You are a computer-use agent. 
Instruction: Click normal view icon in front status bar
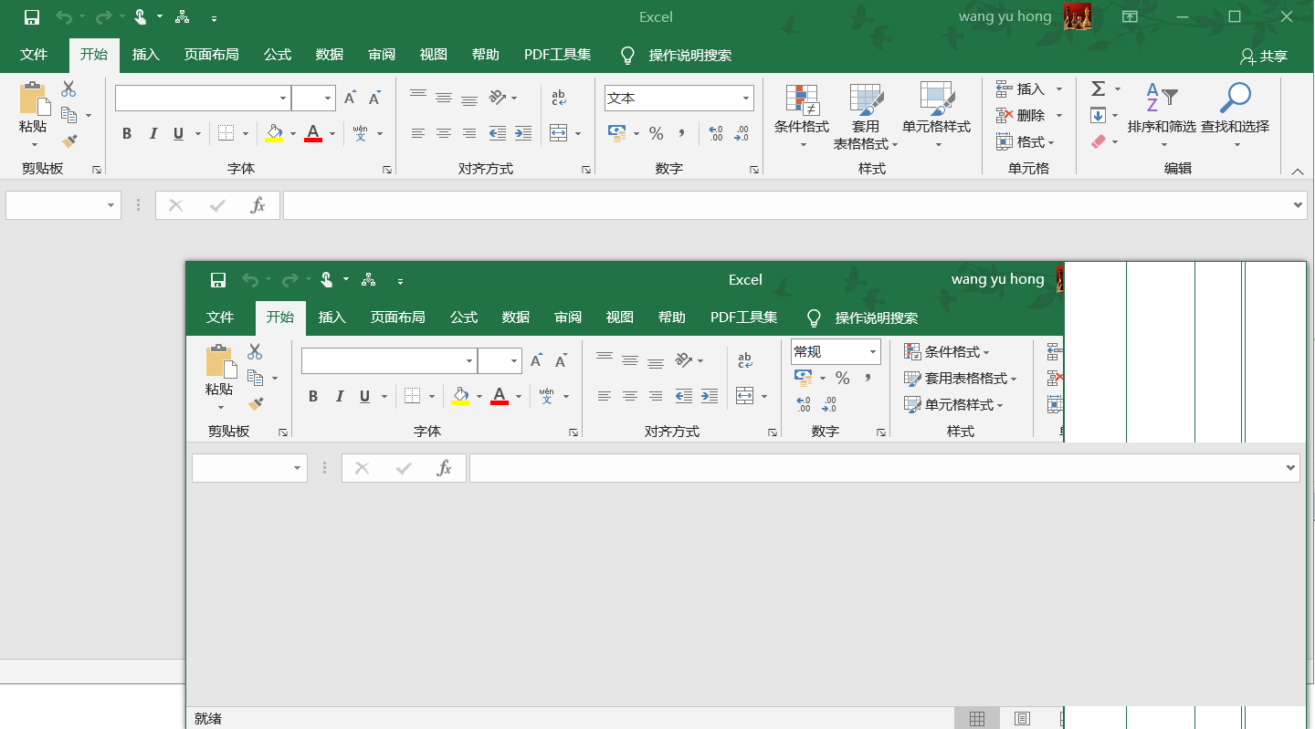pos(977,718)
